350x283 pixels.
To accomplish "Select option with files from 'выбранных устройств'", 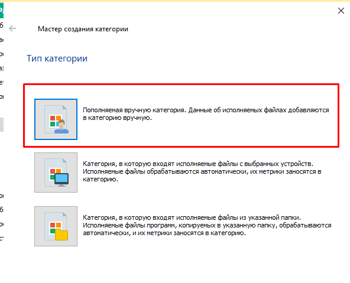I will coord(202,171).
